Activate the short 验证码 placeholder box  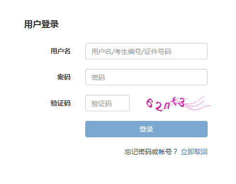coord(107,103)
